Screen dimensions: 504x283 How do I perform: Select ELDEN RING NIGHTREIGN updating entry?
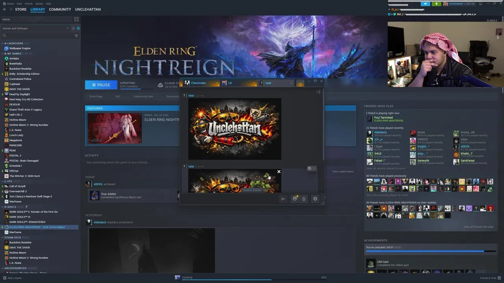[x=39, y=227]
